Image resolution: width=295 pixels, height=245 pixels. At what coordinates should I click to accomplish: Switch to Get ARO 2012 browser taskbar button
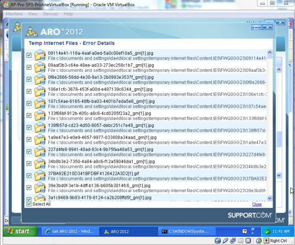tap(70, 231)
